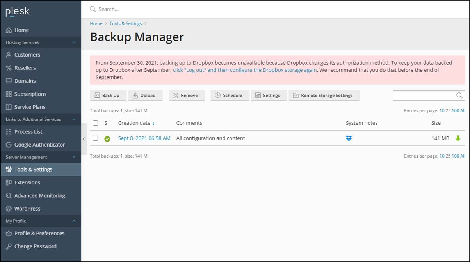This screenshot has height=262, width=470.
Task: Open Google Authenticator from the sidebar
Action: (39, 145)
